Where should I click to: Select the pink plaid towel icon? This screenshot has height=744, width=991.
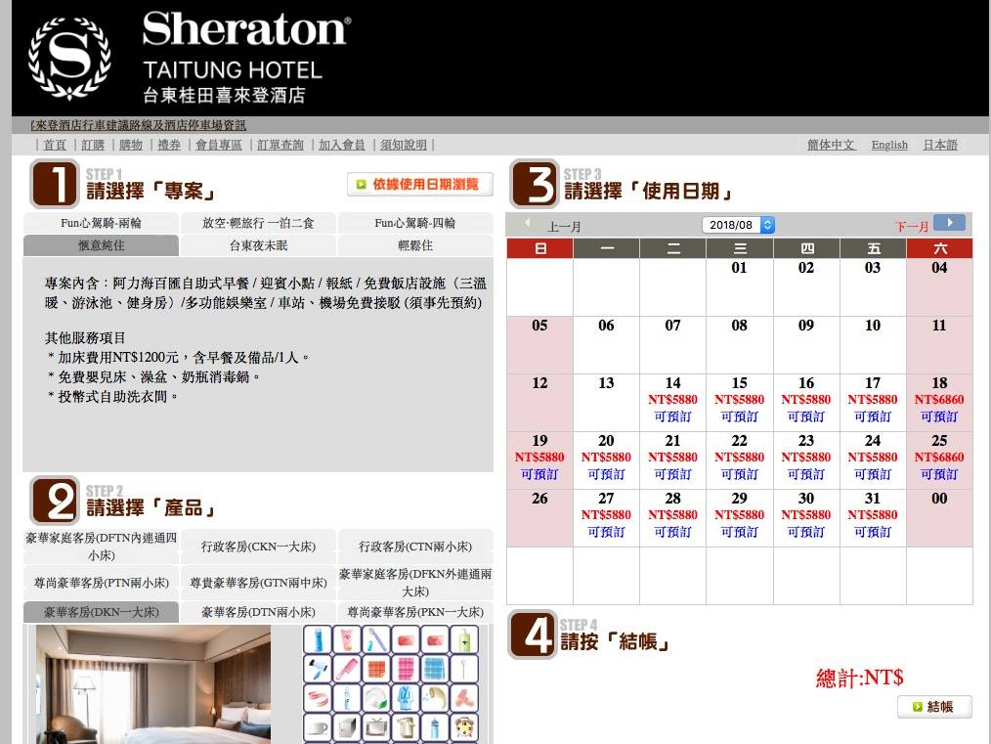click(x=406, y=669)
